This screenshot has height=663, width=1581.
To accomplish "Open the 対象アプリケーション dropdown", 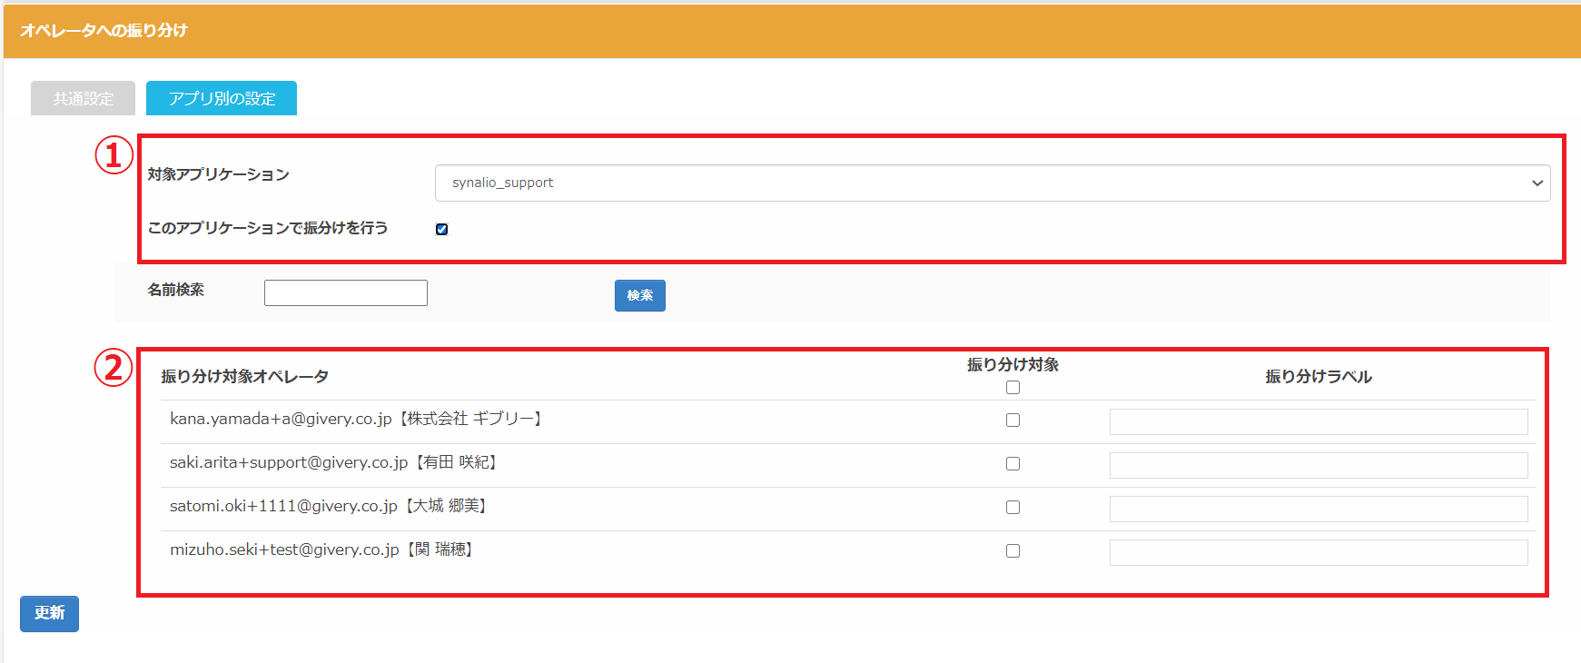I will click(x=992, y=183).
